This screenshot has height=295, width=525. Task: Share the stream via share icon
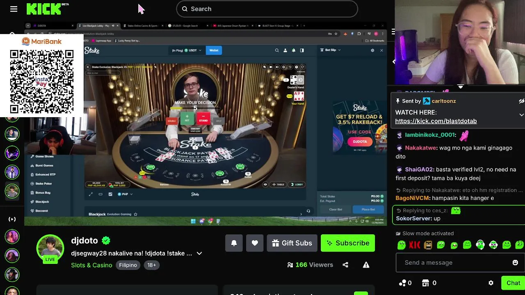pyautogui.click(x=345, y=265)
